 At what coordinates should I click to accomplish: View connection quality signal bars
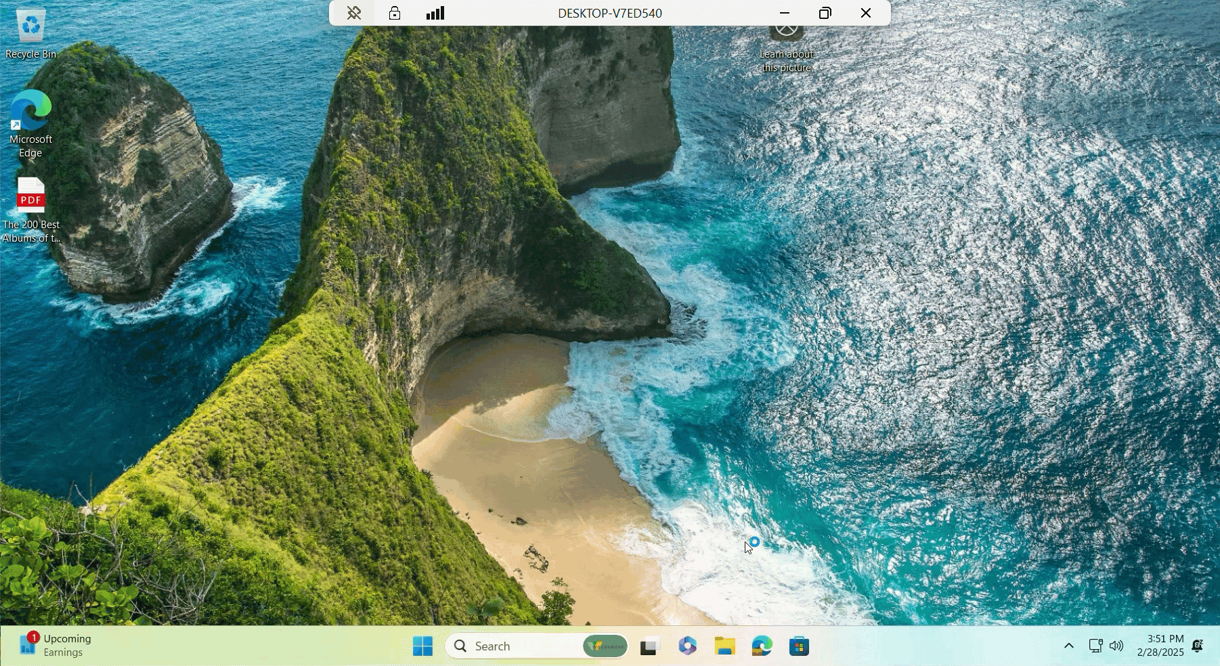pyautogui.click(x=435, y=12)
